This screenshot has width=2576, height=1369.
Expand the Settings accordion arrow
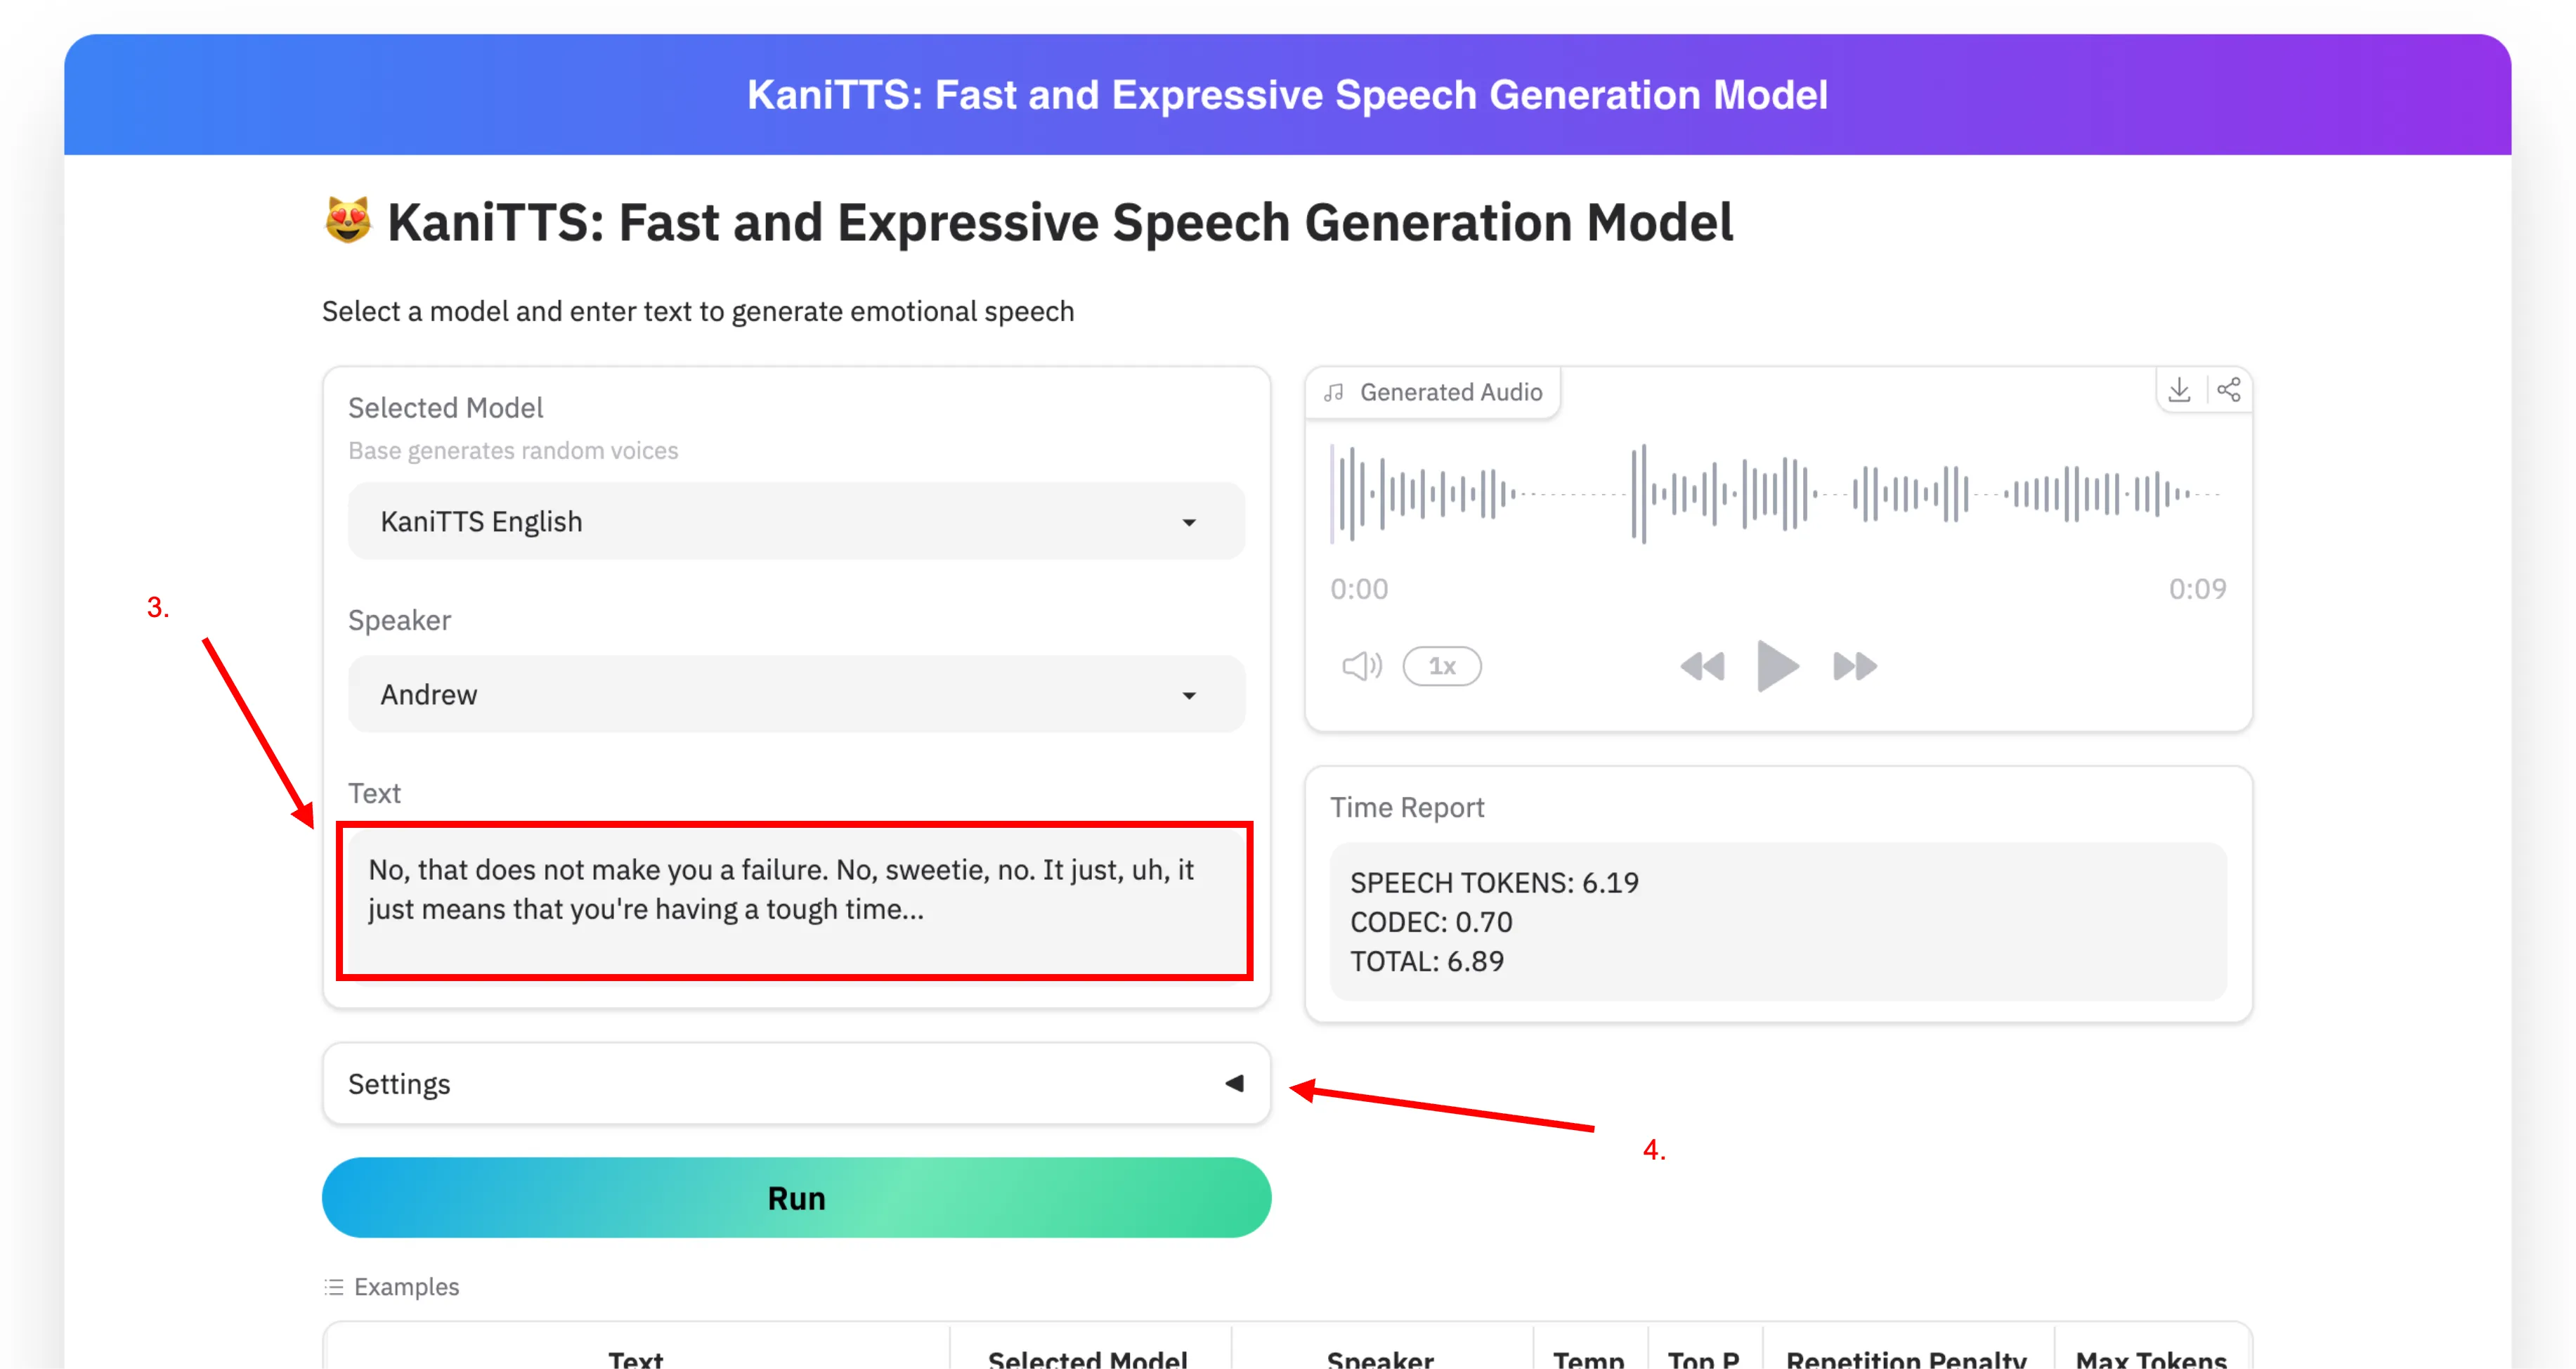1235,1084
